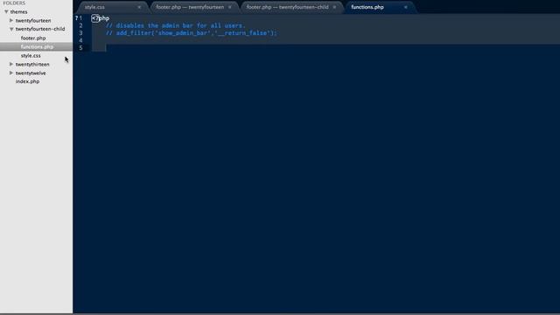Select the twentythirteen folder name
This screenshot has height=315, width=560.
pyautogui.click(x=32, y=64)
